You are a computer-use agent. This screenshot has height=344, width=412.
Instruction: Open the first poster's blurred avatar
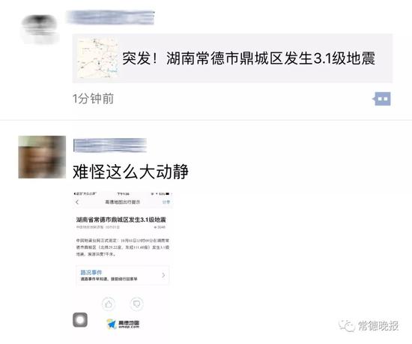coord(40,29)
